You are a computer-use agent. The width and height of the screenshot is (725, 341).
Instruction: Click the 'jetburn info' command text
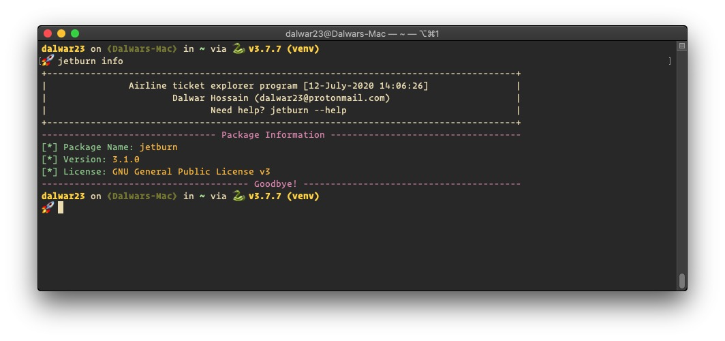coord(90,61)
